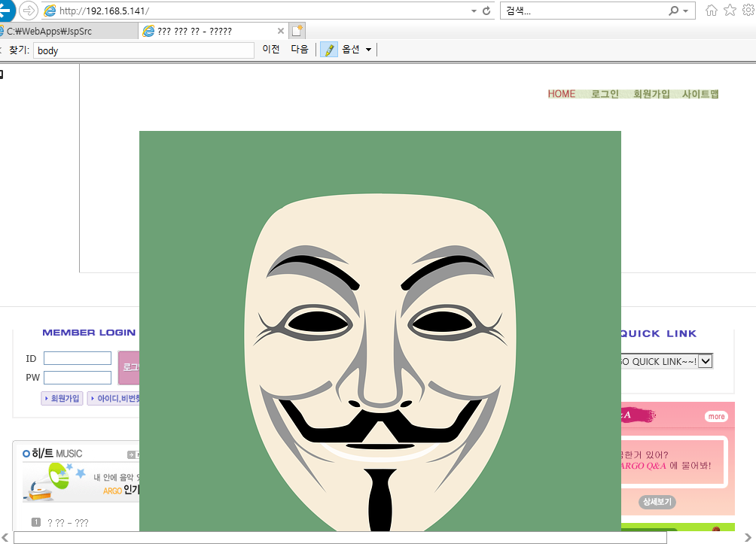Close the '??? ??? ??' tab
The width and height of the screenshot is (756, 544).
tap(281, 31)
